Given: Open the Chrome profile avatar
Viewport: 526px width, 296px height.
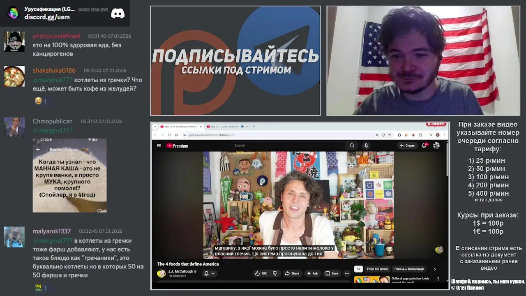Looking at the screenshot, I should tap(438, 135).
